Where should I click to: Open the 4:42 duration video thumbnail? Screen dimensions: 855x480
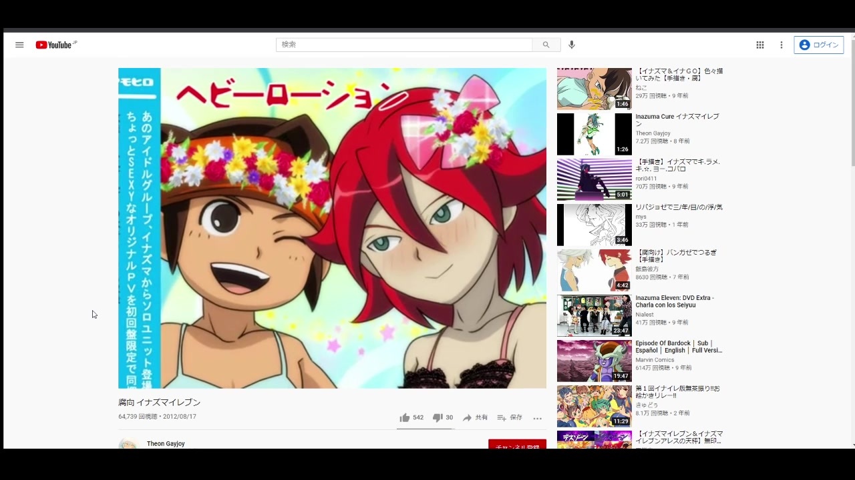click(x=594, y=270)
